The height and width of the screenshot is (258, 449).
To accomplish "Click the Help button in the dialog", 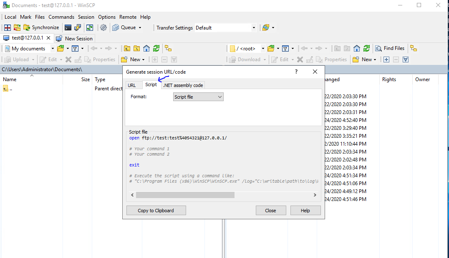I will 305,211.
